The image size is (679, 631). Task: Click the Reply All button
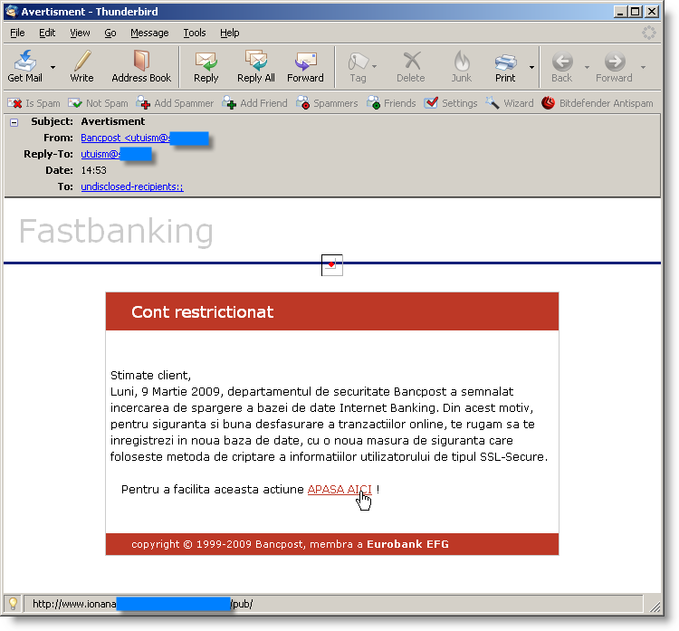(x=256, y=66)
